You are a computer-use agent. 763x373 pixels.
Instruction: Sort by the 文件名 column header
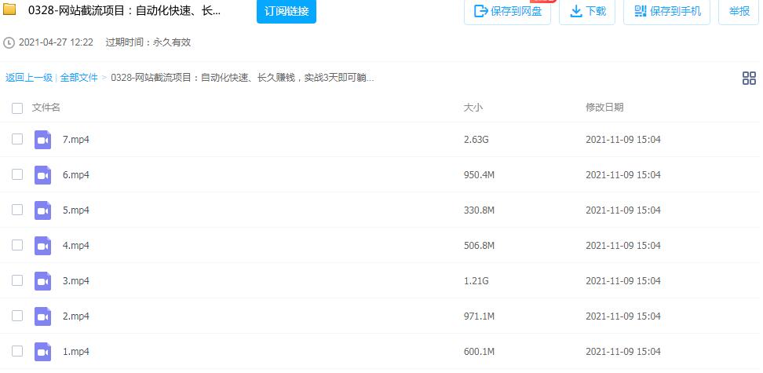coord(46,108)
